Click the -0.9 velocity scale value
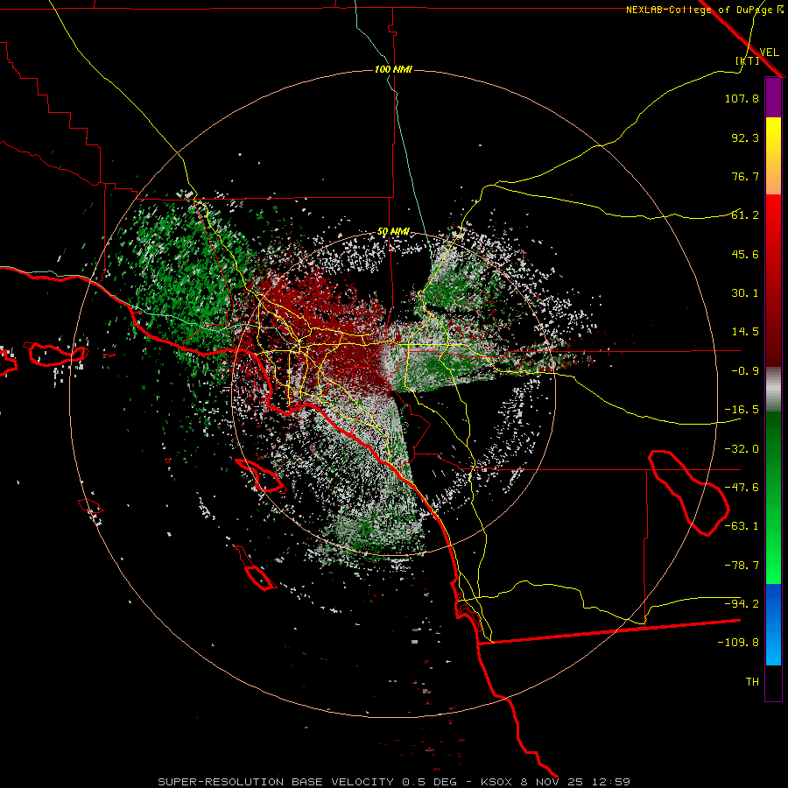788x788 pixels. pos(745,371)
